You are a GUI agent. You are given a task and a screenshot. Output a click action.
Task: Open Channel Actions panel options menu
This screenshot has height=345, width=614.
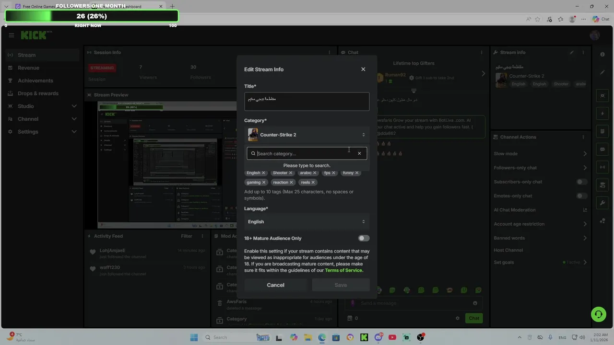point(583,137)
